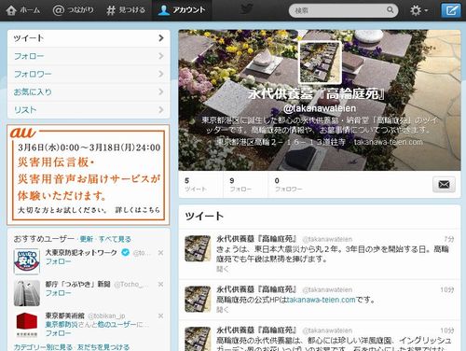The image size is (466, 351).
Task: Click the 10分 timestamp on 公式HP tweet
Action: (447, 289)
